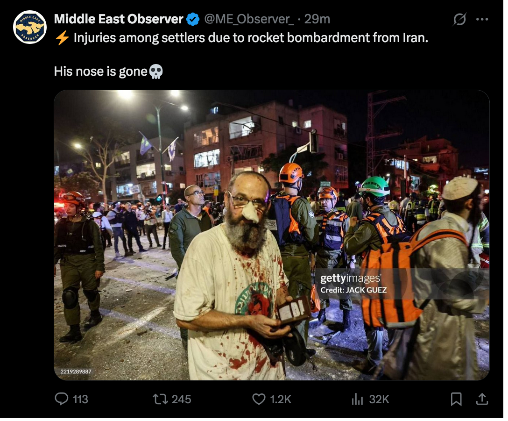Open the three-dot more options menu
This screenshot has height=421, width=508.
tap(482, 20)
